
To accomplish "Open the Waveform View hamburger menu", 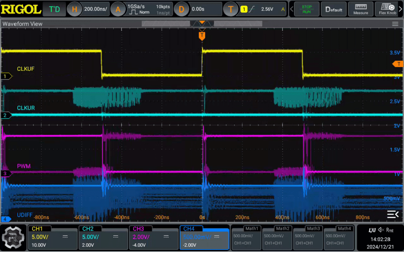I will [x=395, y=24].
